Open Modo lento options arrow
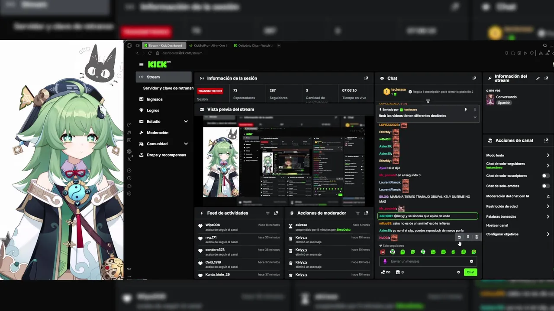 (x=548, y=155)
